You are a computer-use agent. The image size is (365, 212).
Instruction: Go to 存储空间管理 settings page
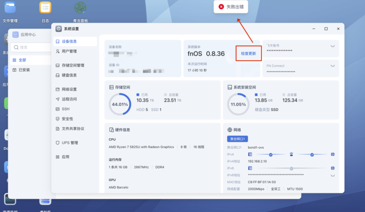click(x=75, y=65)
